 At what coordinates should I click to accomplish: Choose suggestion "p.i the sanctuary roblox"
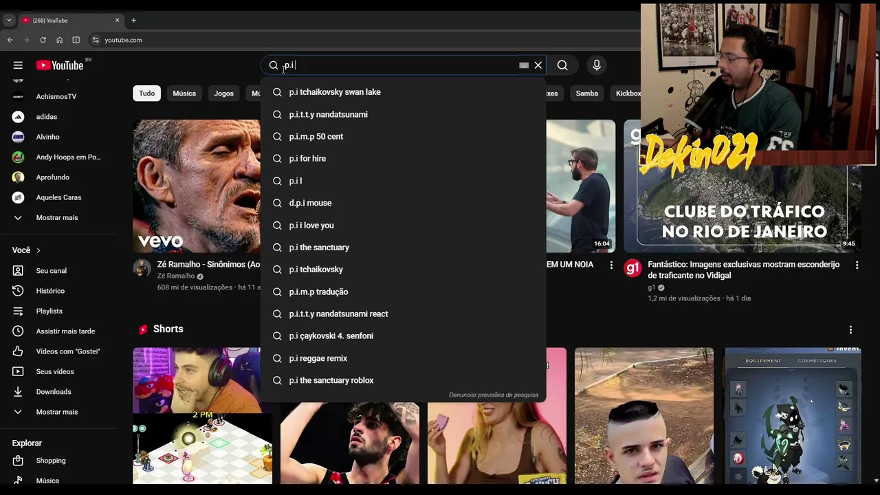tap(404, 380)
